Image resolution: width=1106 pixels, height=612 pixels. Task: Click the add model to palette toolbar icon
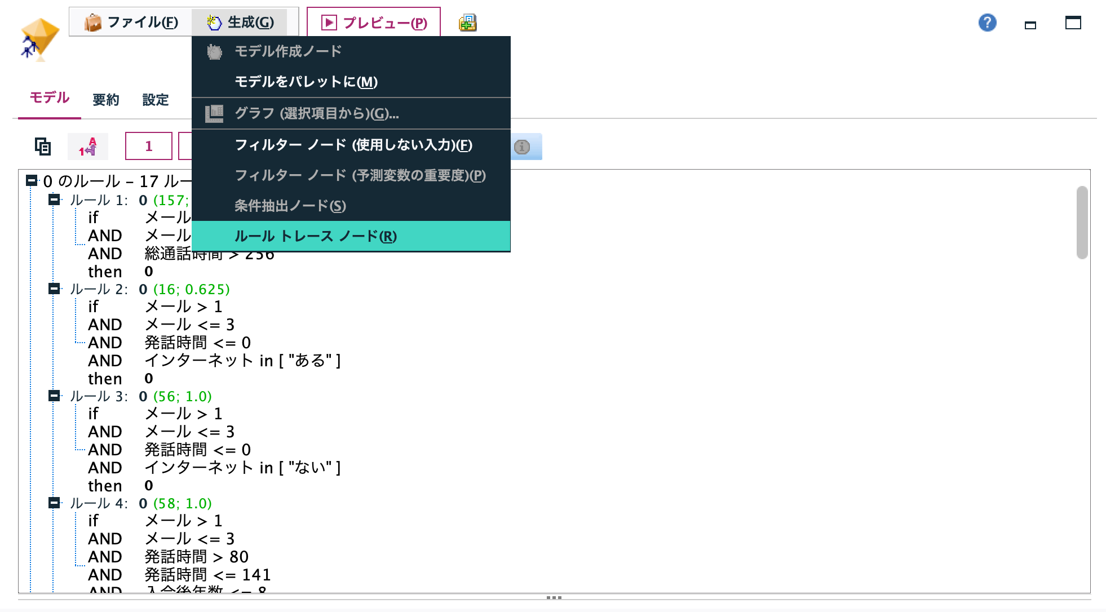point(467,23)
